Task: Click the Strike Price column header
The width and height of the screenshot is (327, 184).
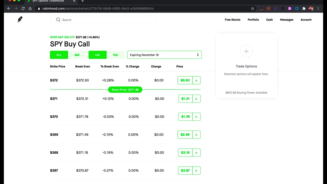Action: [x=57, y=66]
